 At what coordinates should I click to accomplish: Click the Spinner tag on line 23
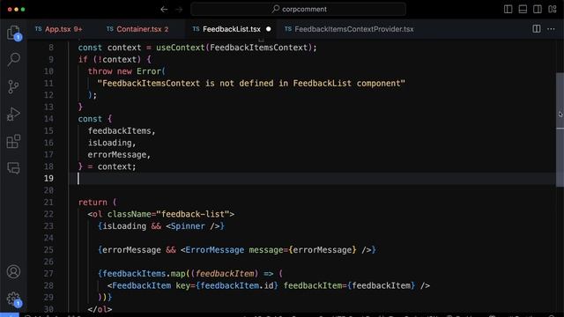(x=188, y=226)
